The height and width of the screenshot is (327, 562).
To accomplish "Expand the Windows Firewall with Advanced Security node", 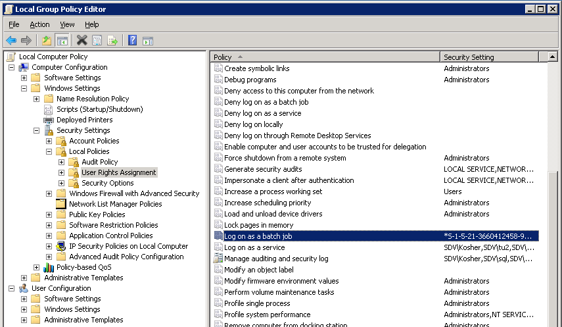I will [49, 193].
